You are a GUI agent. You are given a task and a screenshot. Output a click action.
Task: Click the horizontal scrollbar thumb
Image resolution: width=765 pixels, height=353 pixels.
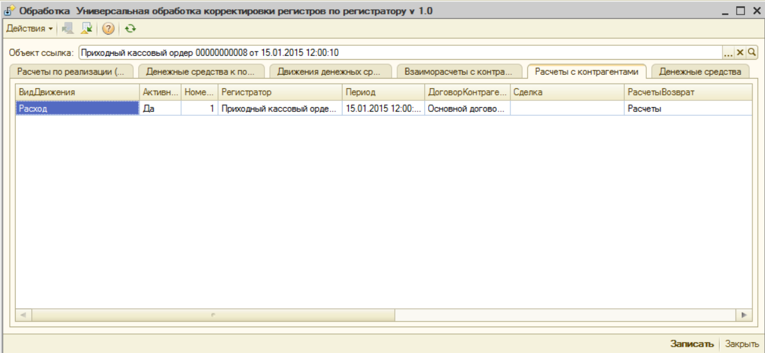(x=213, y=315)
